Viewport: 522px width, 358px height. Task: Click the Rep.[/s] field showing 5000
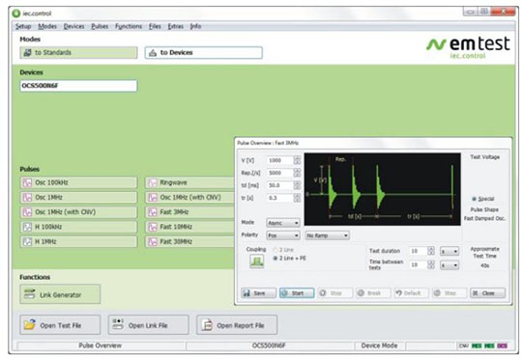[x=280, y=173]
